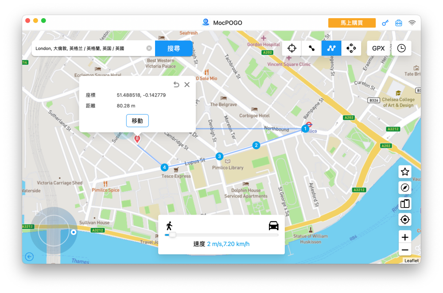
Task: Click the 移動 move button
Action: click(137, 121)
